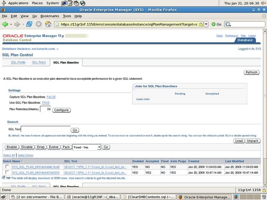
Task: Open the File menu
Action: click(x=5, y=16)
